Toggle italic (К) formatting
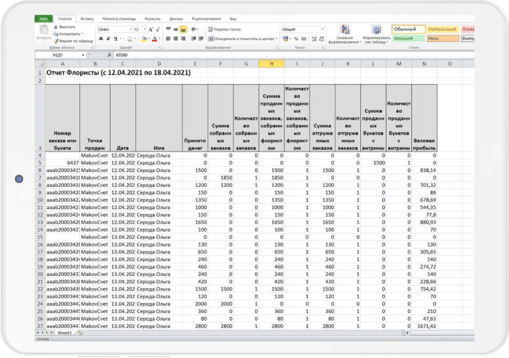This screenshot has height=358, width=509. 108,39
